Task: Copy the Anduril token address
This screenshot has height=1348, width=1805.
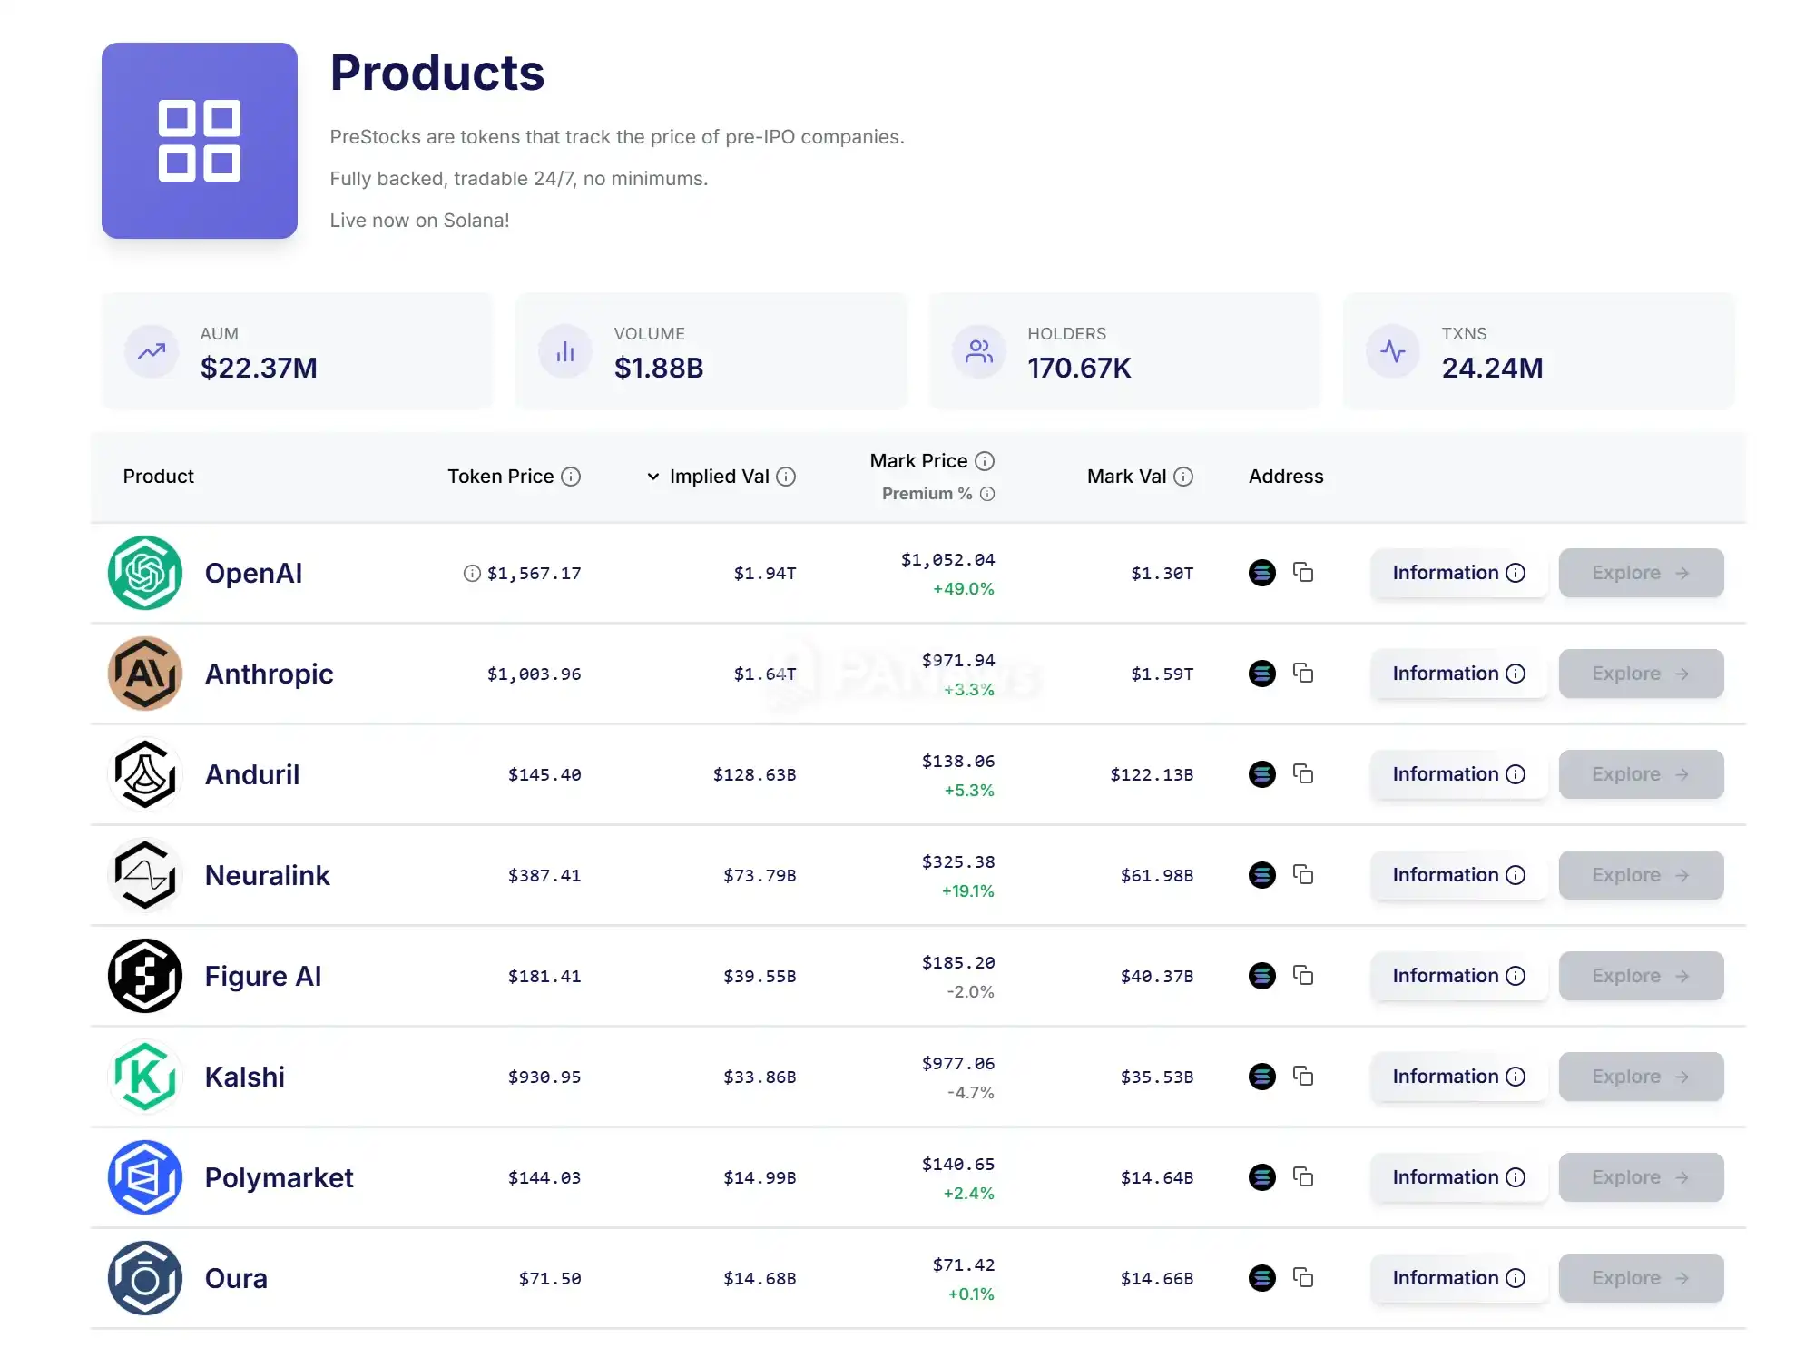Action: point(1303,773)
